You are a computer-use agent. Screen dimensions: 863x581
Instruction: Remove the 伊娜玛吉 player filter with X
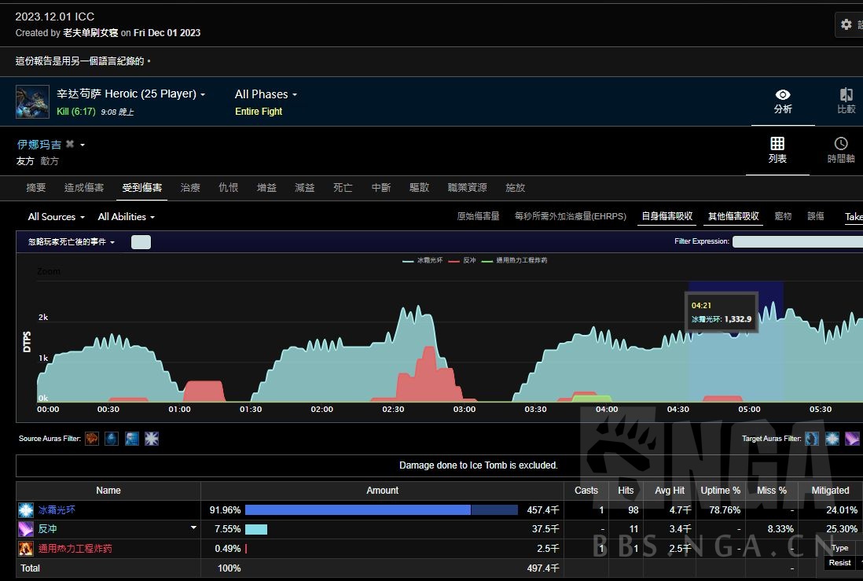(x=70, y=145)
